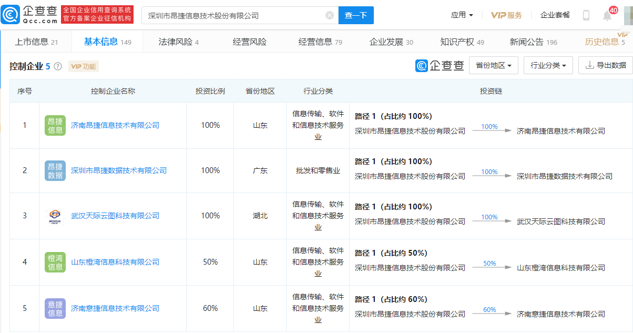Click the Qcc.com logo in header

coord(29,15)
